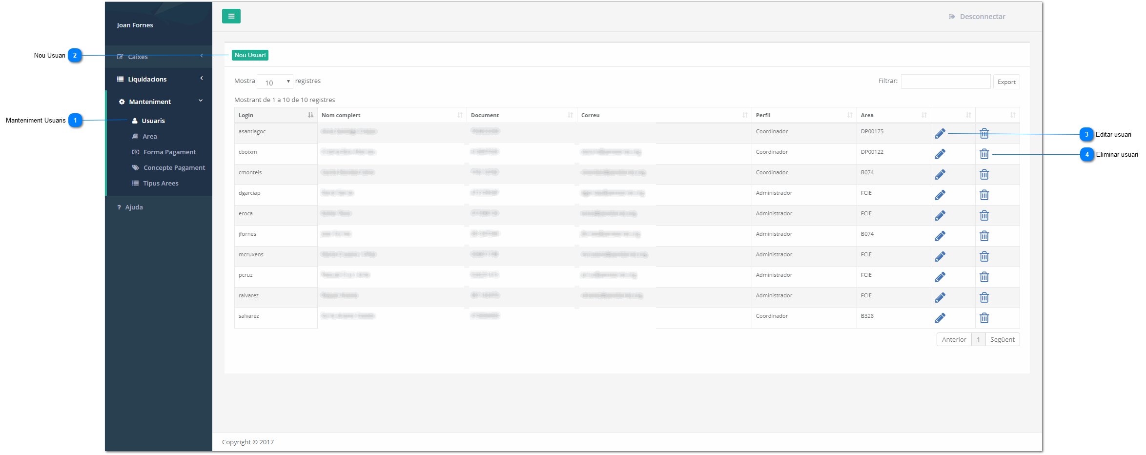
Task: Delete user cboixm with the trash icon
Action: (x=984, y=154)
